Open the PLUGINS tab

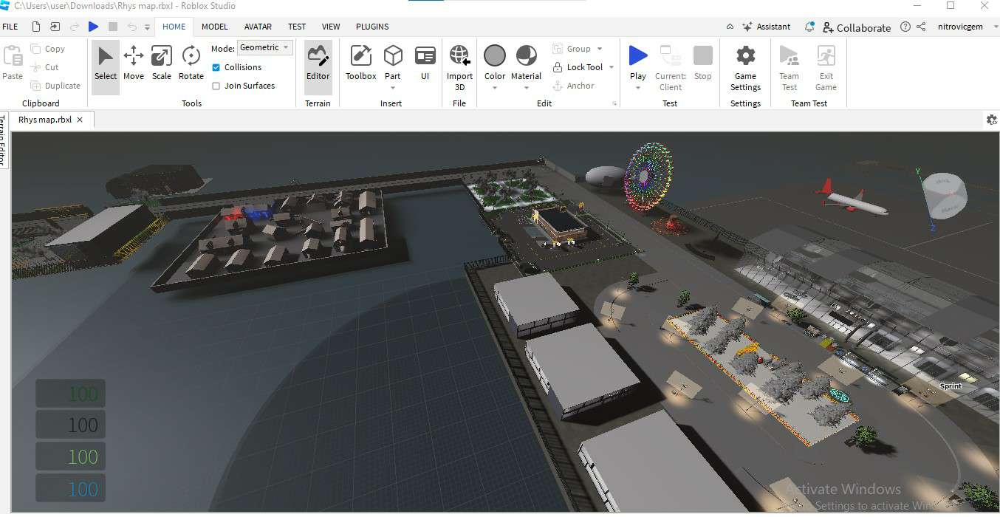(x=372, y=27)
